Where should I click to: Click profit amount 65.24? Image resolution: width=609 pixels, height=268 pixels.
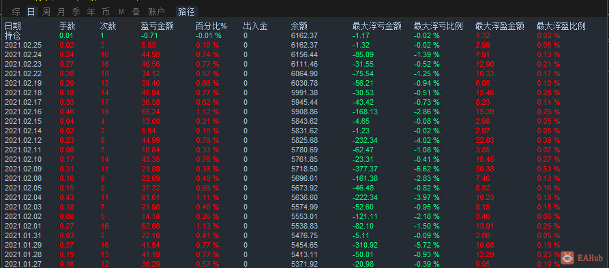150,112
